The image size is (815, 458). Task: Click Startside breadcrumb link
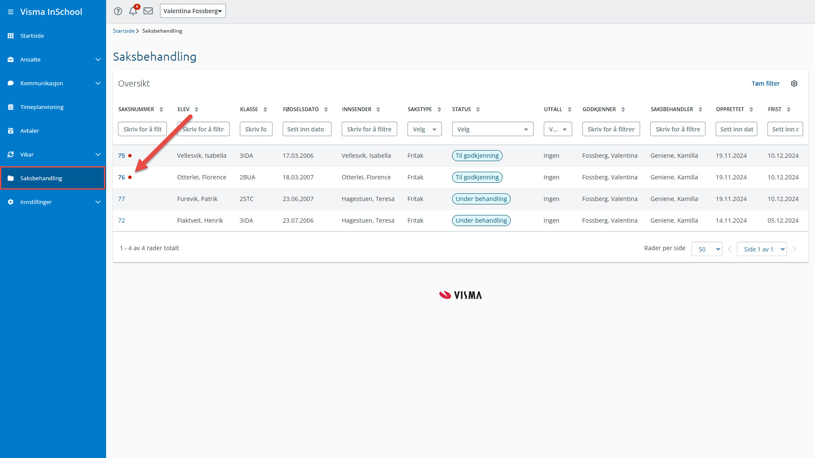point(124,31)
